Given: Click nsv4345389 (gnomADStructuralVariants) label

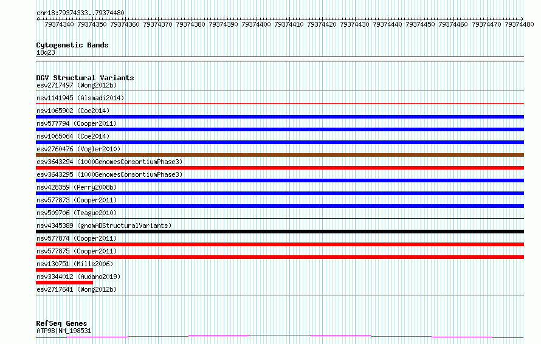Looking at the screenshot, I should point(104,225).
